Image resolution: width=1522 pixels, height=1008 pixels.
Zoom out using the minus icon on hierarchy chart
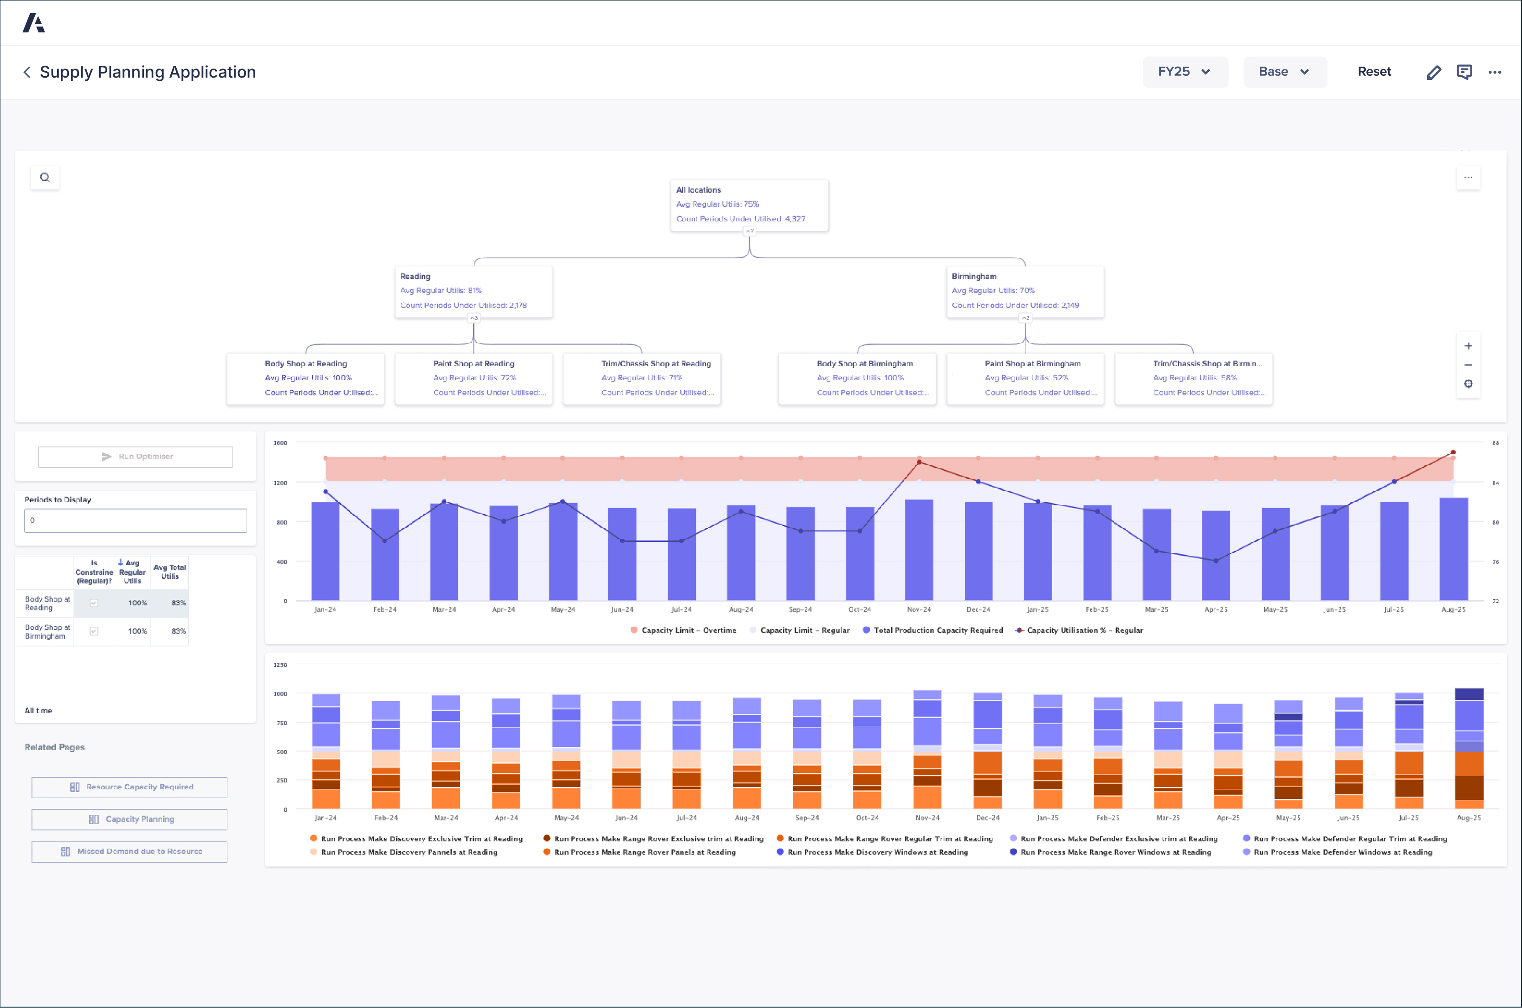click(1469, 364)
